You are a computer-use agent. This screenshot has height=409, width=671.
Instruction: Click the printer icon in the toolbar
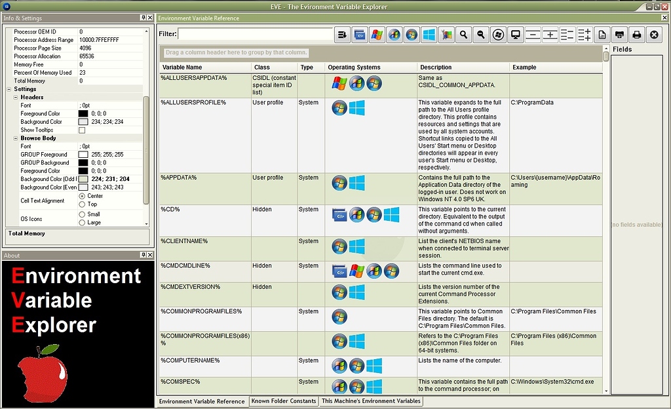(636, 35)
